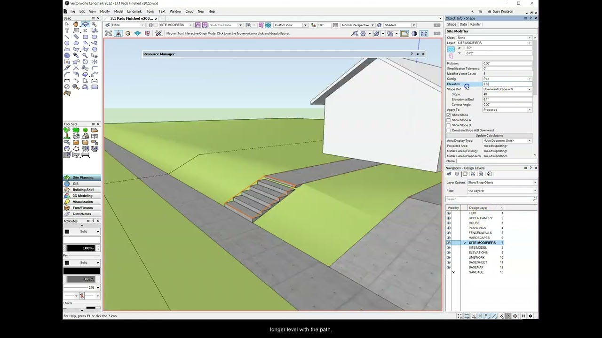Image resolution: width=602 pixels, height=338 pixels.
Task: Open the Site Planning tool set
Action: pos(82,177)
